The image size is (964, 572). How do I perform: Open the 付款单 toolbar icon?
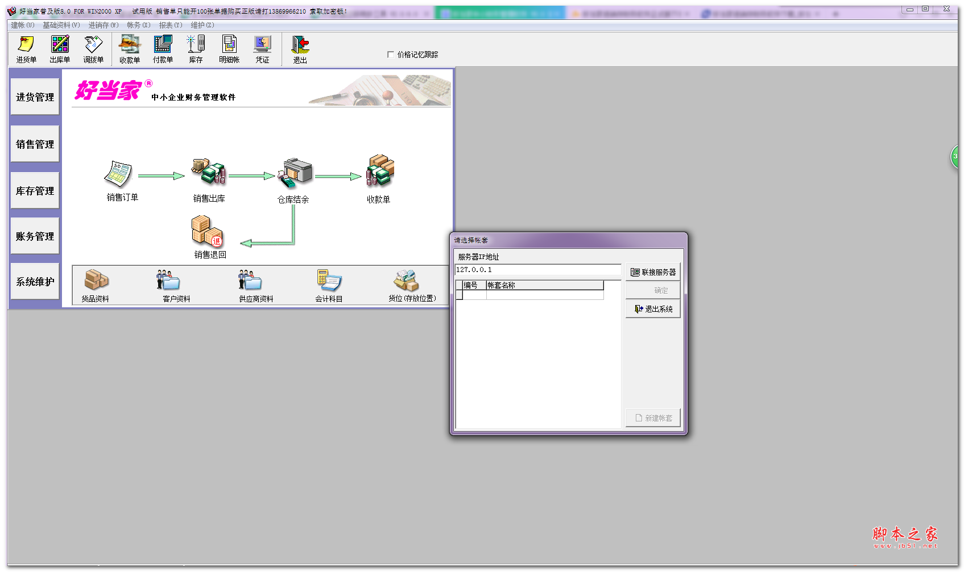(163, 49)
